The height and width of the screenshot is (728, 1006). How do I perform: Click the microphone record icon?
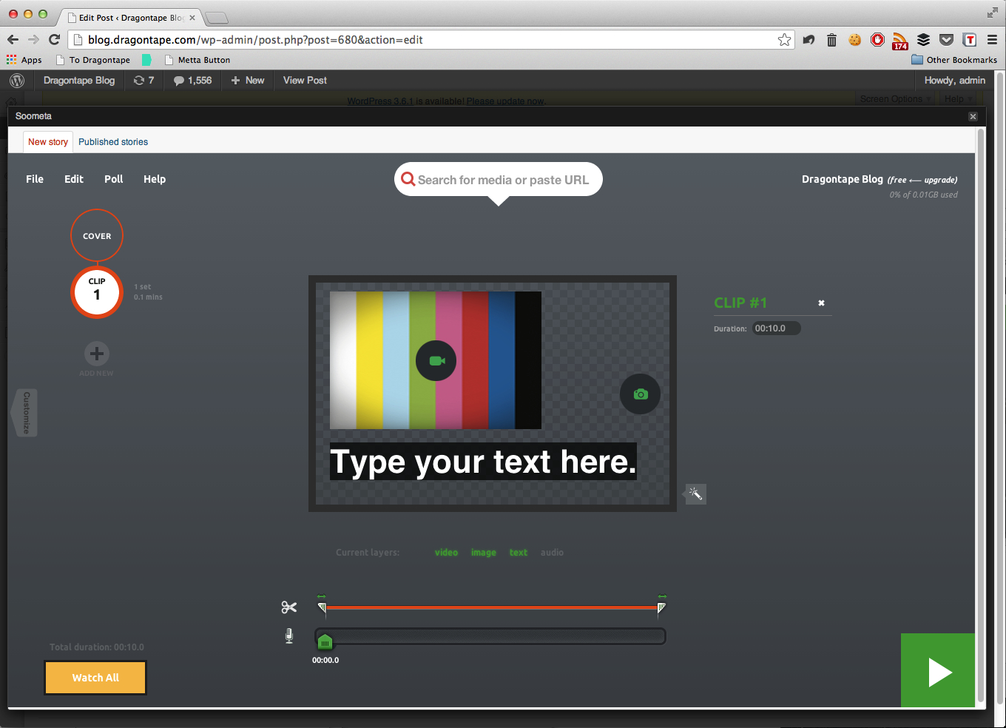289,636
